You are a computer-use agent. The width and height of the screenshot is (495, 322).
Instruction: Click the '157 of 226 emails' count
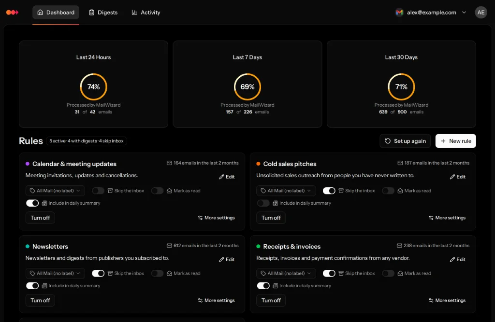(247, 112)
